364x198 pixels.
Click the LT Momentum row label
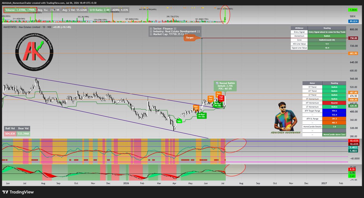[x=312, y=107]
